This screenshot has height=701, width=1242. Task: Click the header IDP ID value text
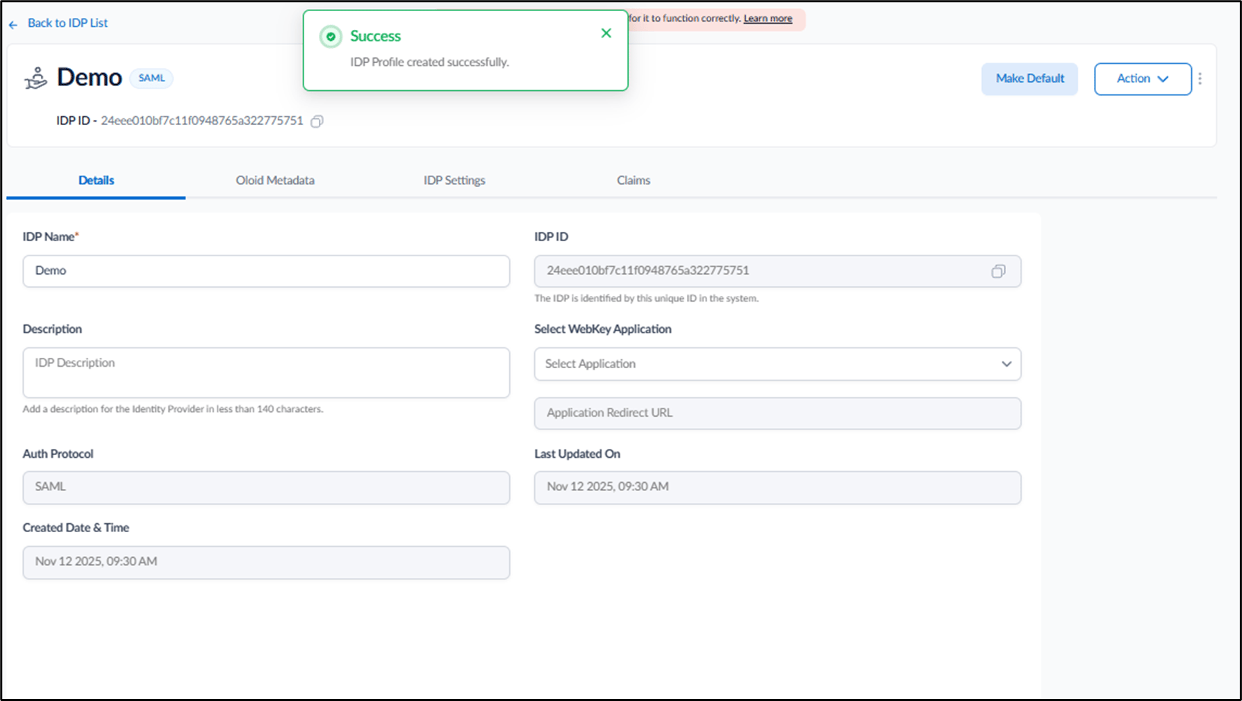click(202, 121)
